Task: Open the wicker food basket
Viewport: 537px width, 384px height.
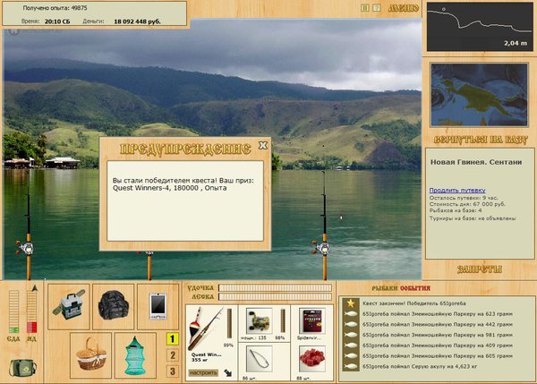Action: [90, 355]
